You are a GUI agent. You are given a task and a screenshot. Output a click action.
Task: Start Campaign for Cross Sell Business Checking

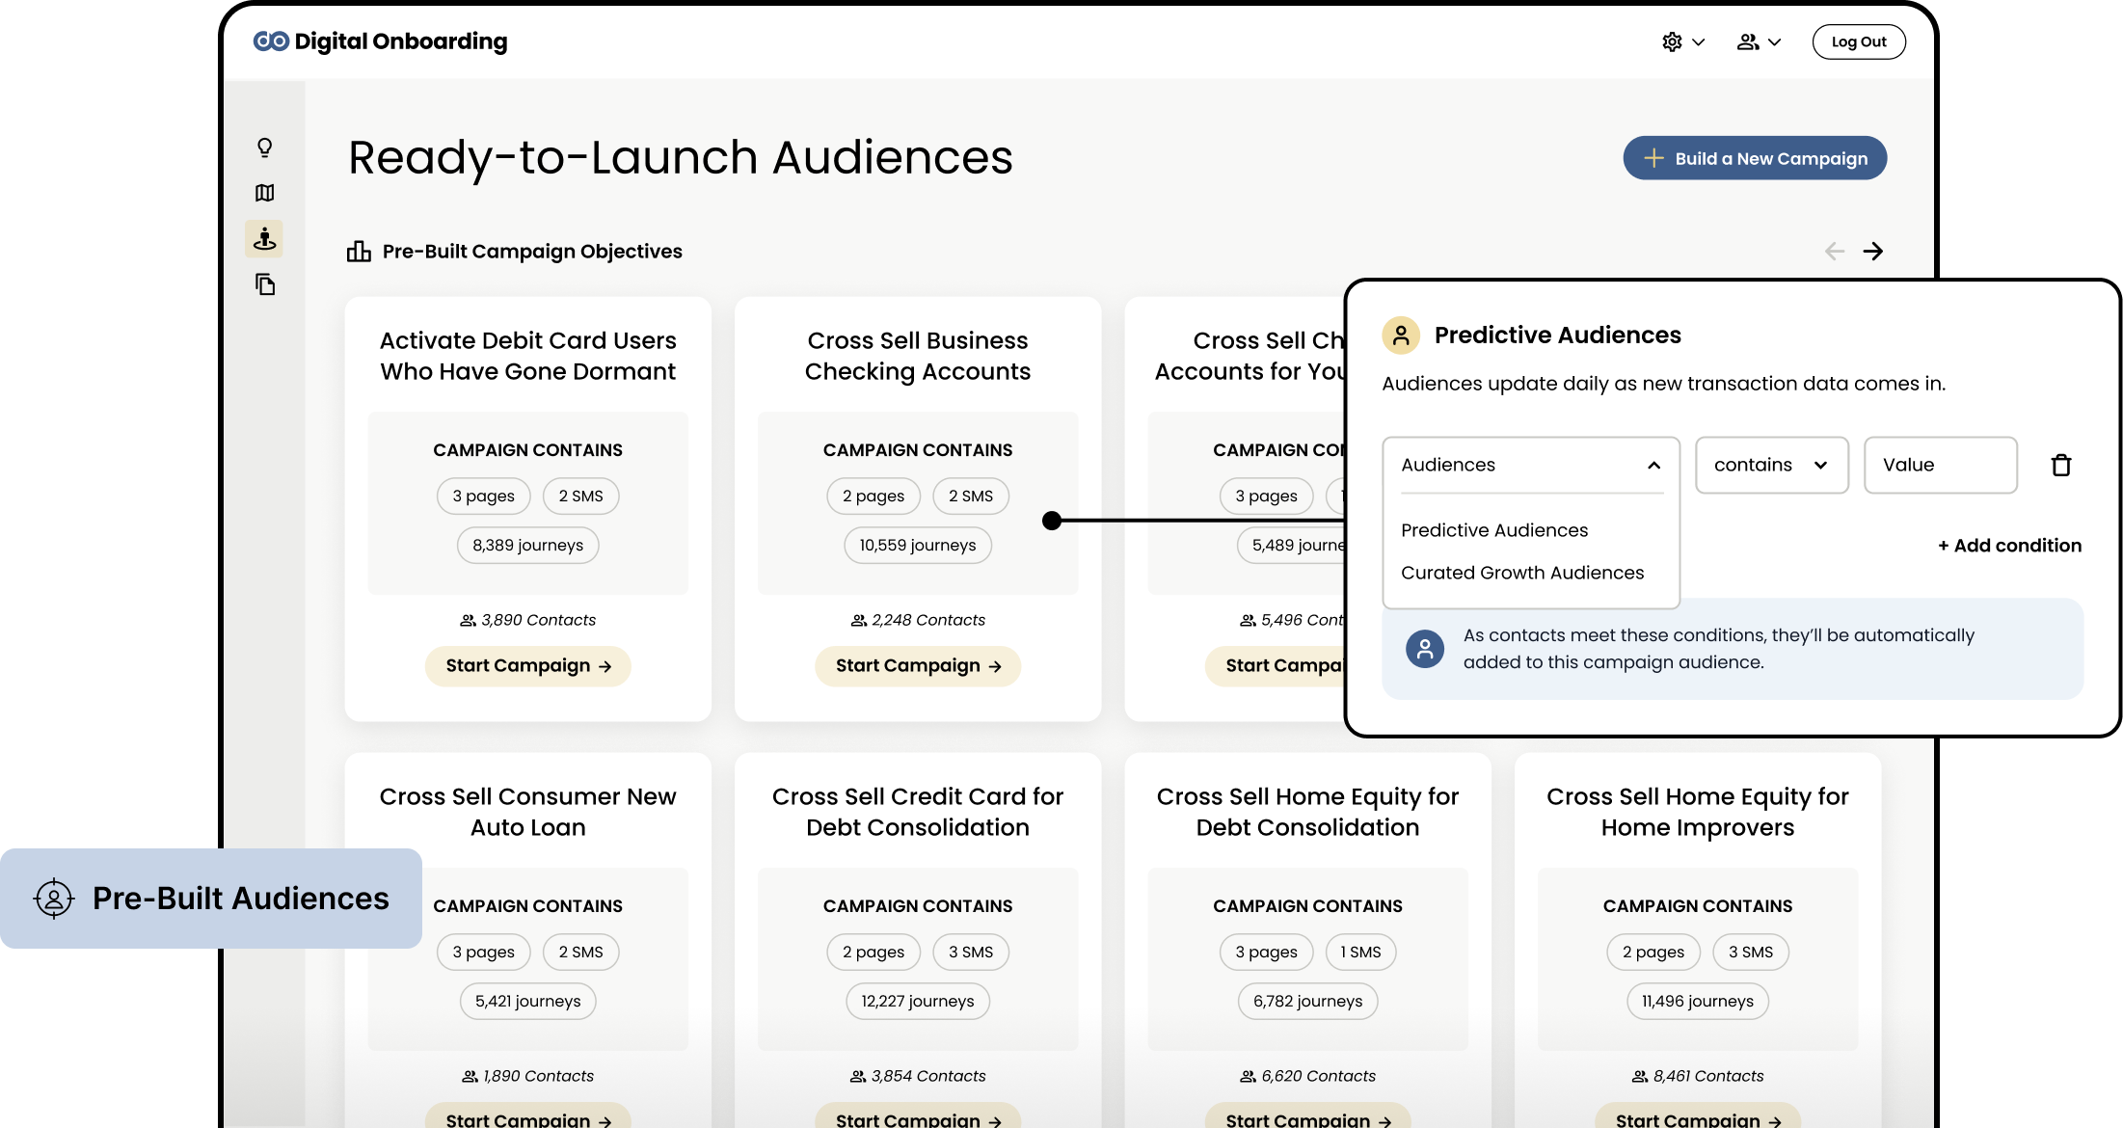click(x=917, y=666)
